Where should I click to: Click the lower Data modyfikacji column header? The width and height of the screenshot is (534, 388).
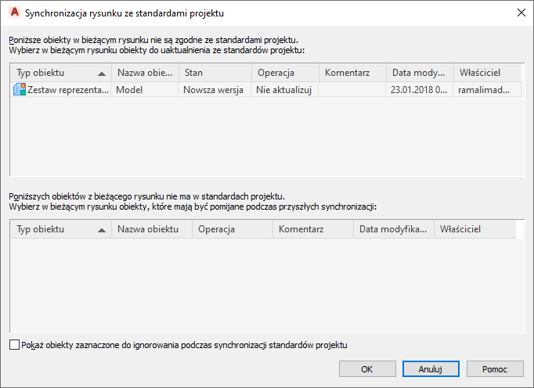pyautogui.click(x=393, y=229)
